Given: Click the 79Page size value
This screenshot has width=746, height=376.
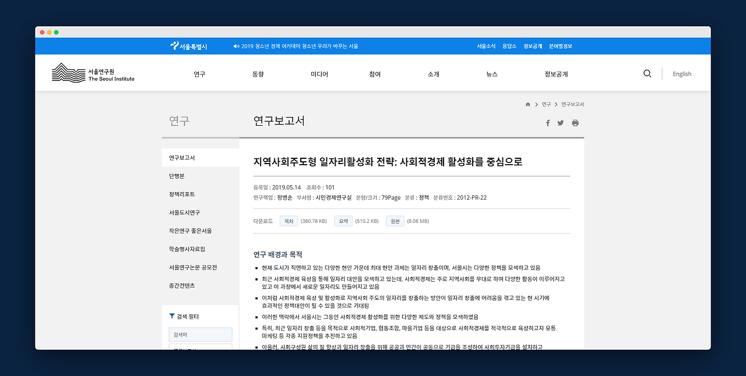Looking at the screenshot, I should [390, 197].
